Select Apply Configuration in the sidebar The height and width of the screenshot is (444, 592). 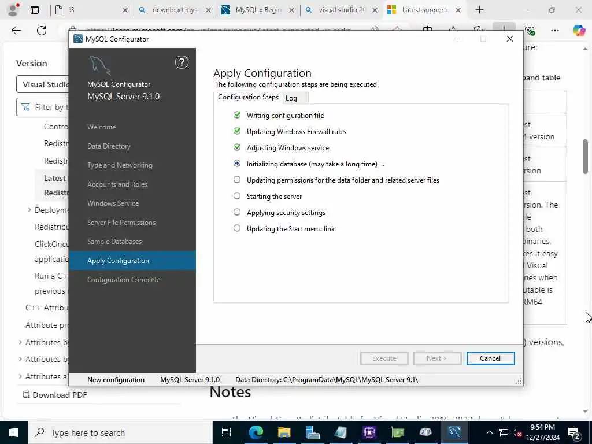pyautogui.click(x=132, y=261)
